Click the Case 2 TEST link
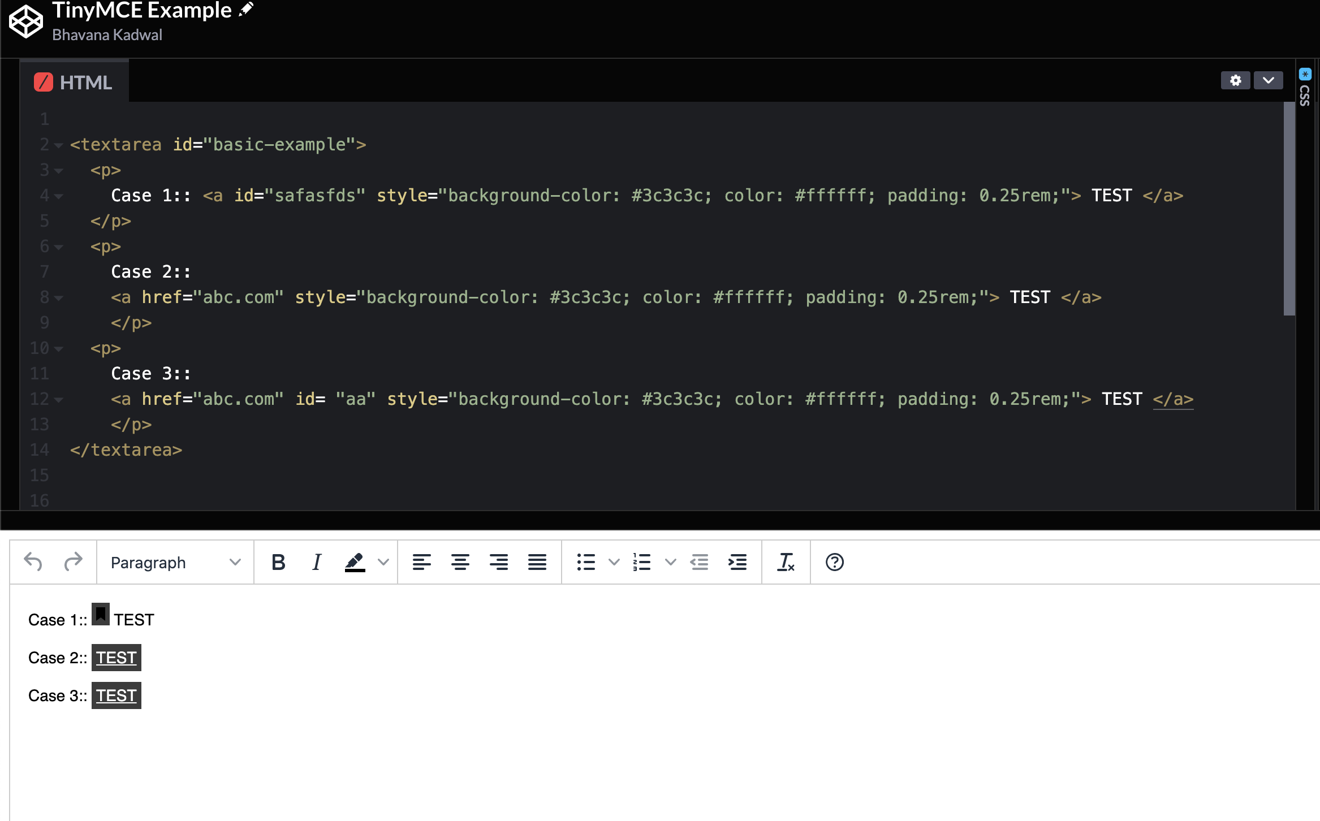This screenshot has height=821, width=1320. pos(116,657)
